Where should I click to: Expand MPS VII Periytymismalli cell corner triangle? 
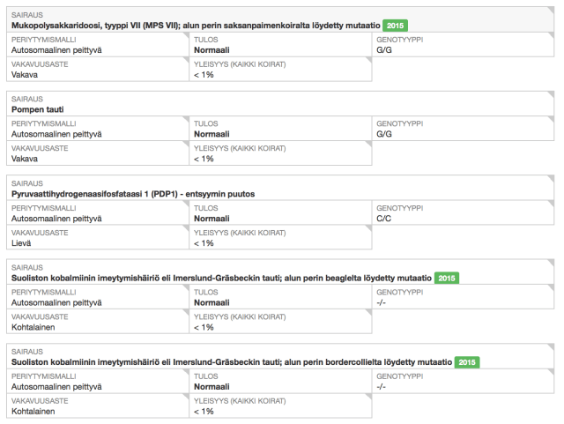pyautogui.click(x=184, y=37)
